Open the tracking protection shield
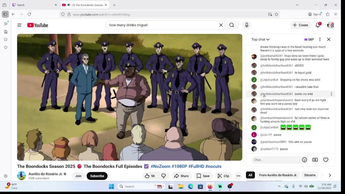This screenshot has width=345, height=194. click(x=63, y=14)
